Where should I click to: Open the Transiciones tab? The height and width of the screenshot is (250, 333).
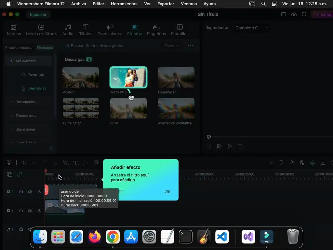point(110,30)
